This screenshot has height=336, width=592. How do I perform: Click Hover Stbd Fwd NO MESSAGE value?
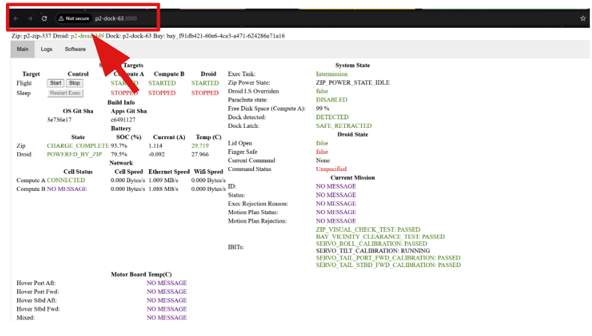(x=166, y=309)
